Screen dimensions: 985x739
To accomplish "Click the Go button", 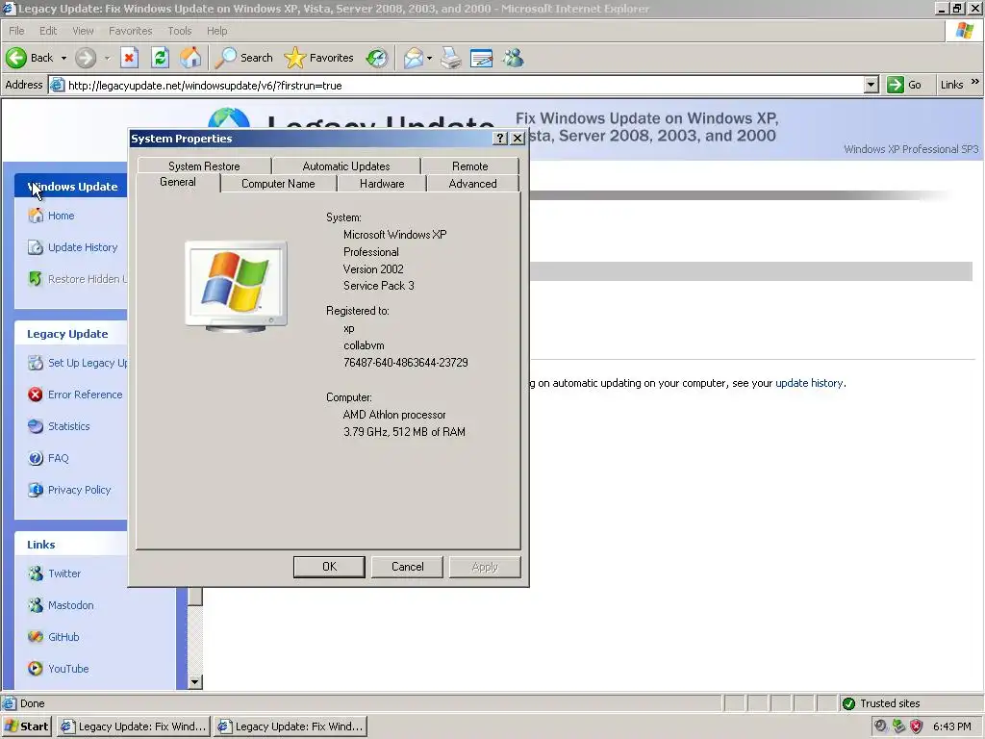I will (905, 85).
